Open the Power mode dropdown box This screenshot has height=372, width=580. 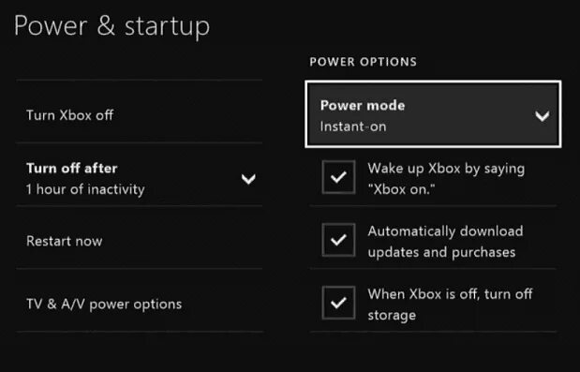(433, 114)
